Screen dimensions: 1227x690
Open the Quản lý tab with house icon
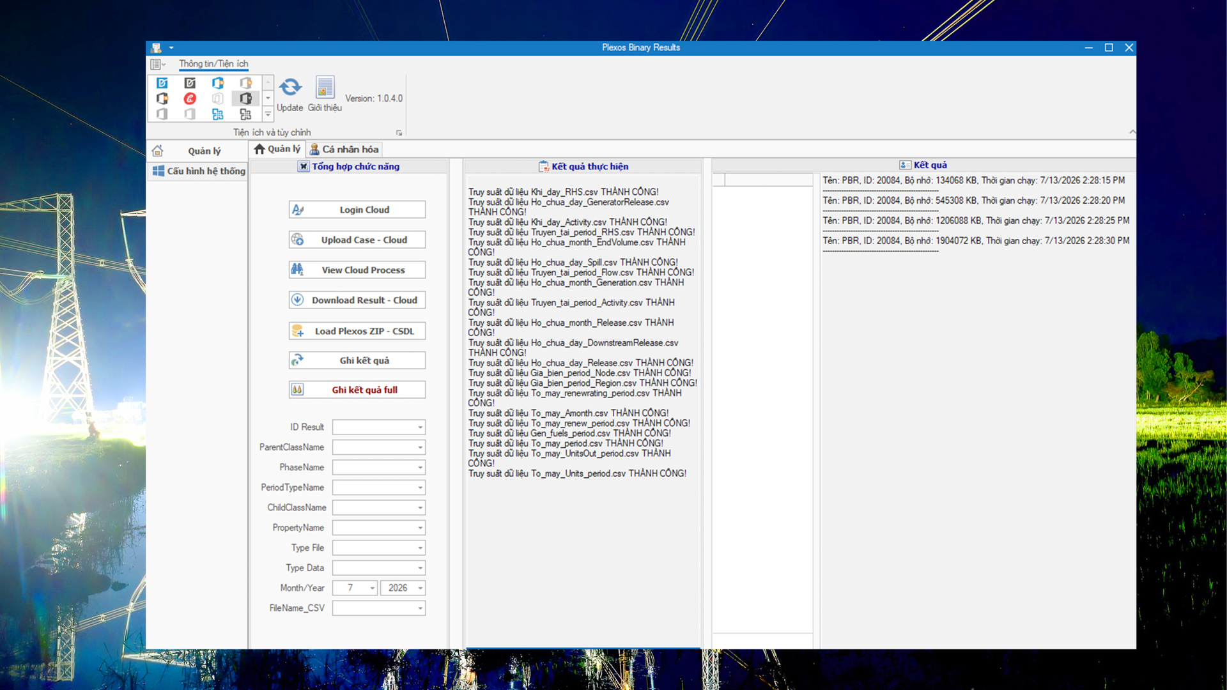(277, 149)
